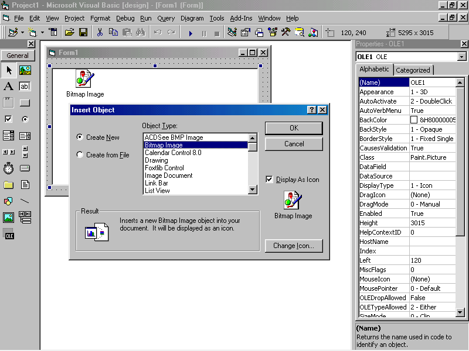Image resolution: width=469 pixels, height=351 pixels.
Task: Expand the Add Standard EXE Project dropdown arrow
Action: pyautogui.click(x=22, y=32)
